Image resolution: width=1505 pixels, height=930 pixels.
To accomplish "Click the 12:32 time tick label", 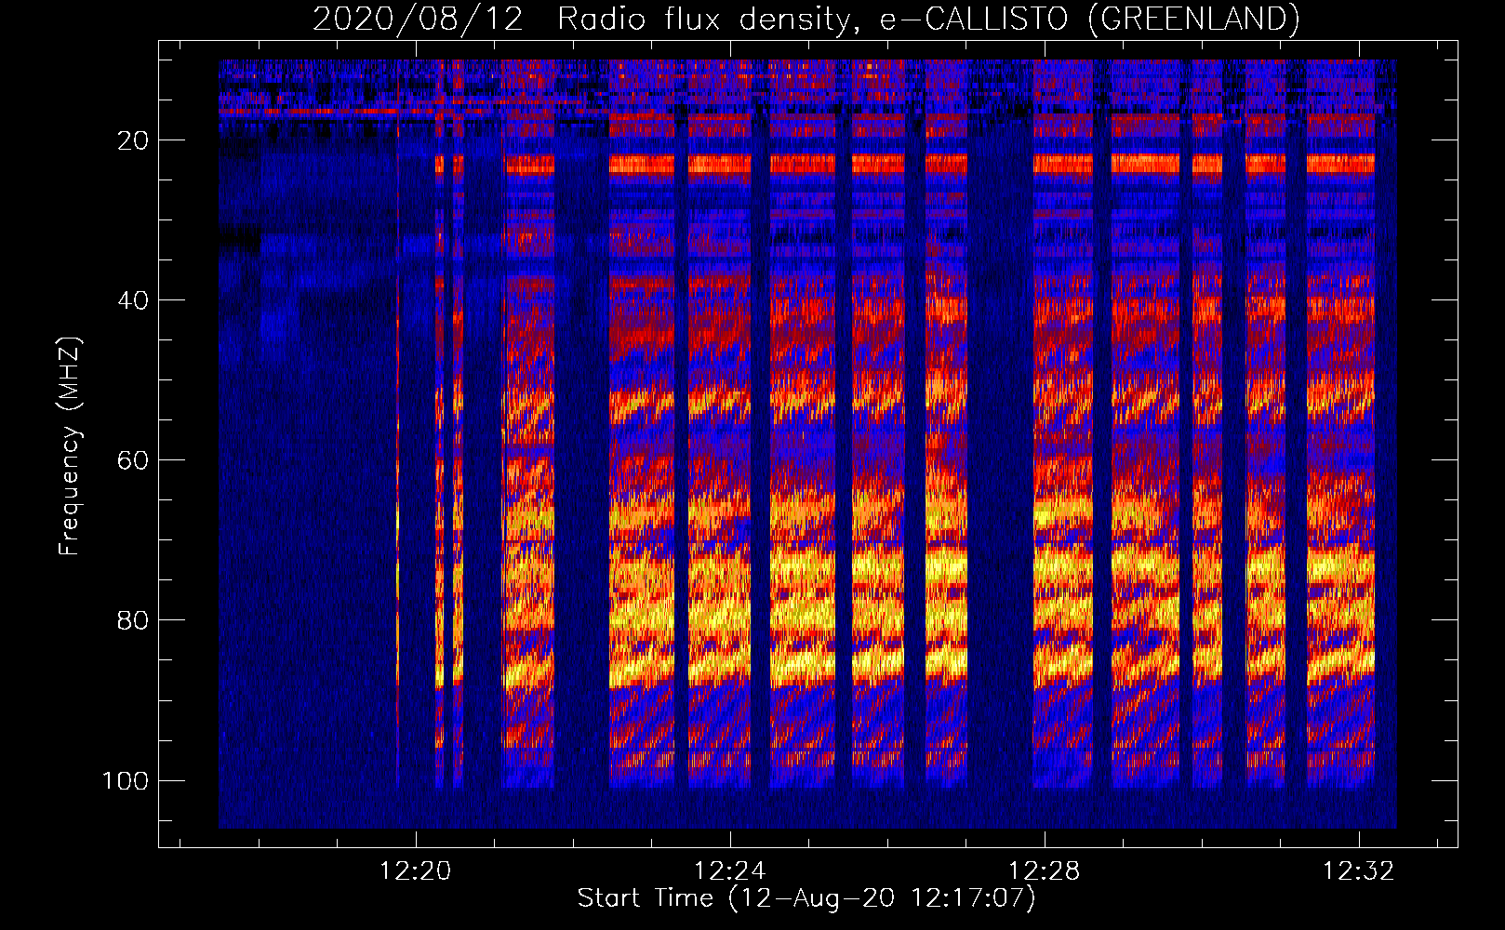I will click(1359, 870).
